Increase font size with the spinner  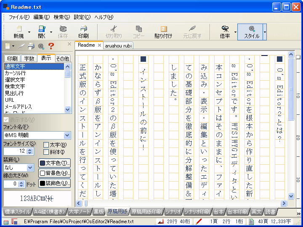click(x=29, y=150)
